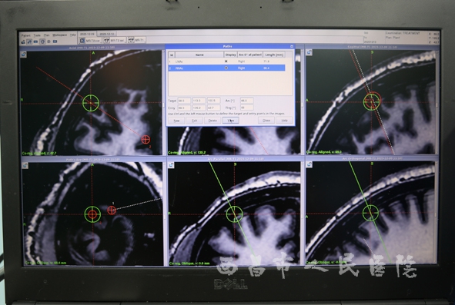The width and height of the screenshot is (455, 305).
Task: Select the MR-T2 cor image series icon
Action: (x=82, y=41)
